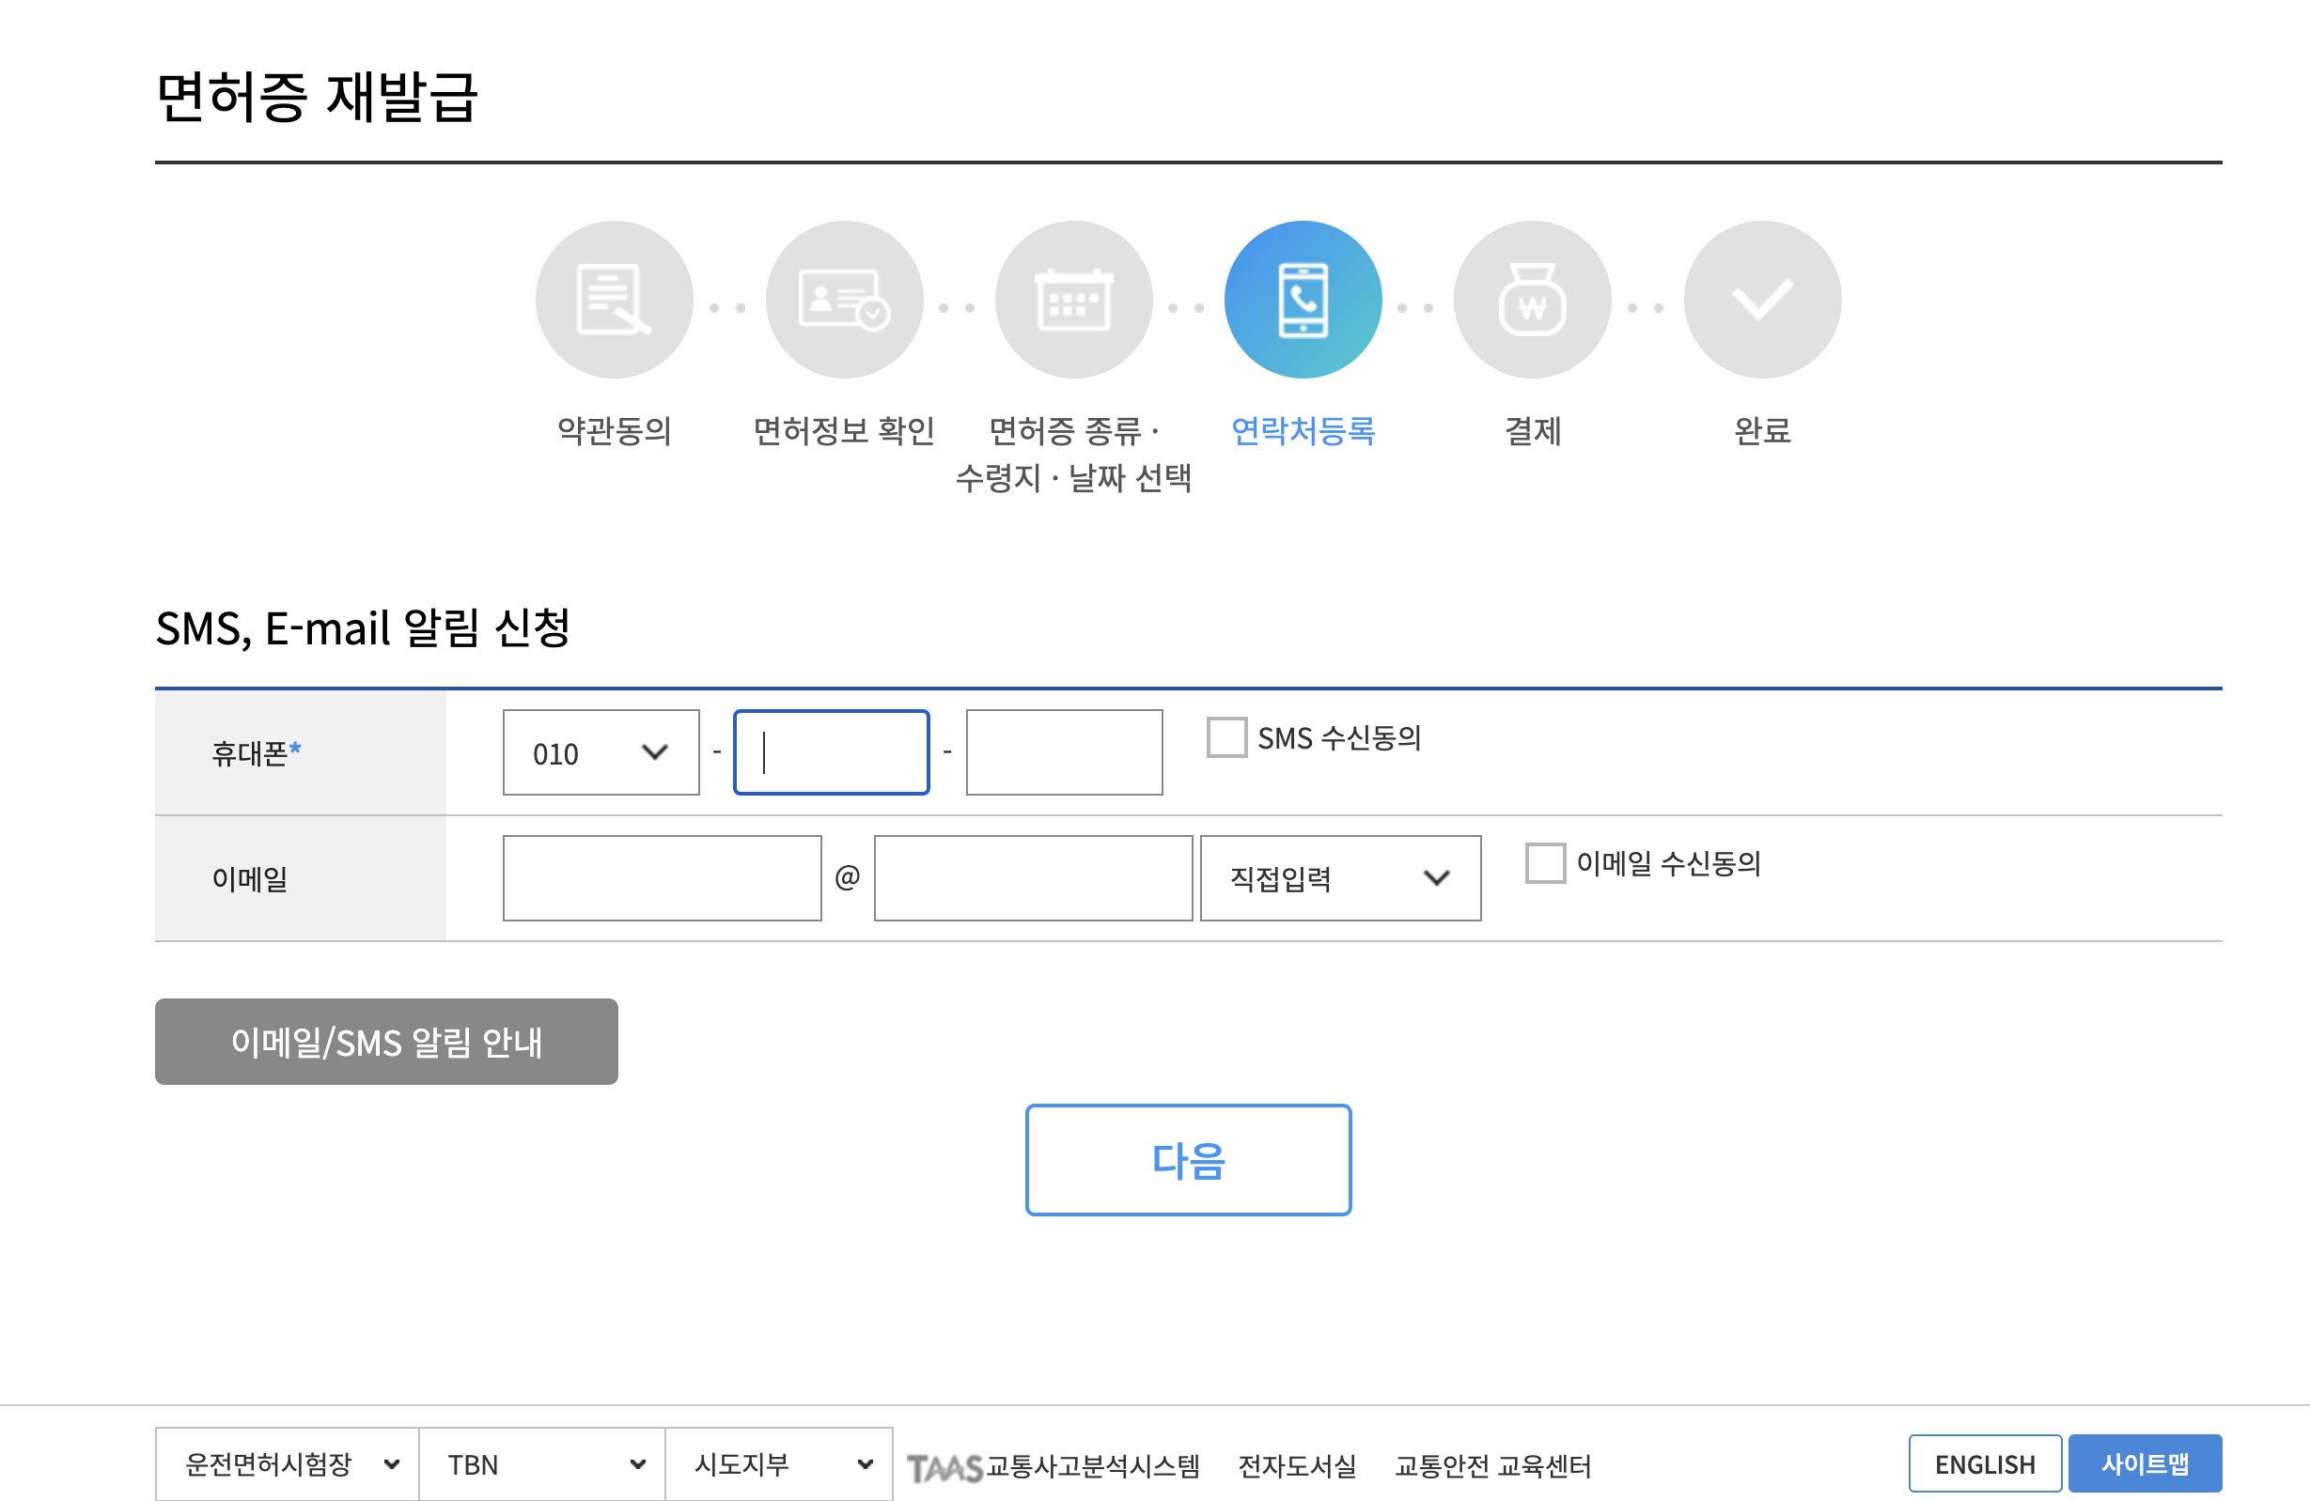
Task: Open the 전자도서실 link
Action: (1297, 1466)
